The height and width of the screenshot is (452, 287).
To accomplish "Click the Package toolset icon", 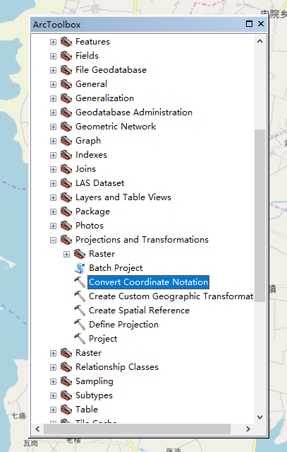I will [x=66, y=211].
